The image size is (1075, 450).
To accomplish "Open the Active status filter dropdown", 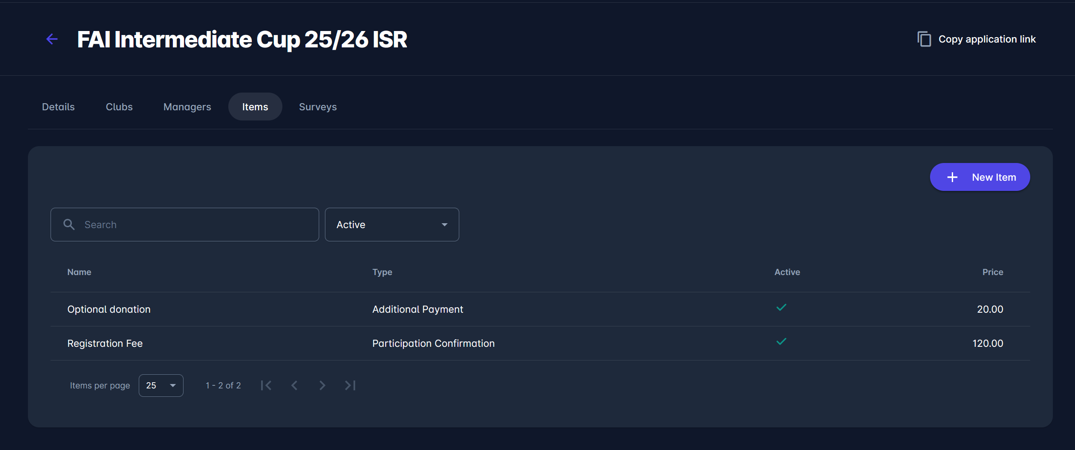I will pyautogui.click(x=392, y=225).
